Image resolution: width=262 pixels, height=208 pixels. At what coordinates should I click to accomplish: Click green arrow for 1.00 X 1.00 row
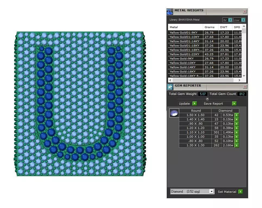click(236, 137)
